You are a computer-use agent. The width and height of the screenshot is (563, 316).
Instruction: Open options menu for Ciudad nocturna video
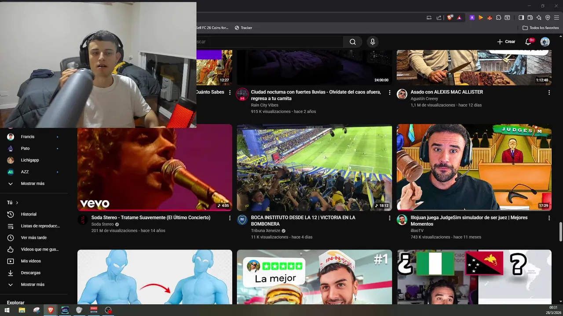389,93
